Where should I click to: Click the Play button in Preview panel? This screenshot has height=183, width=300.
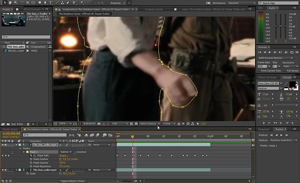[270, 52]
